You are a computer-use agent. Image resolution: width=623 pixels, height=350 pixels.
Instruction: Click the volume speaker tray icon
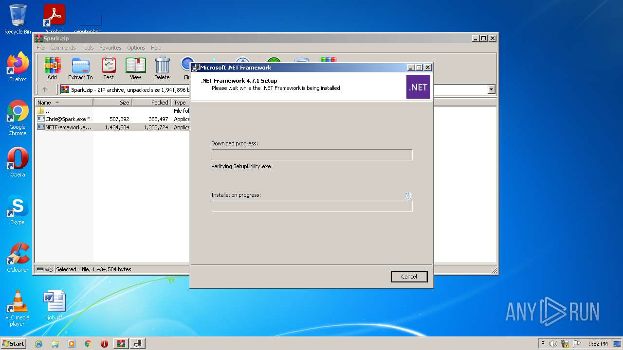[553, 344]
